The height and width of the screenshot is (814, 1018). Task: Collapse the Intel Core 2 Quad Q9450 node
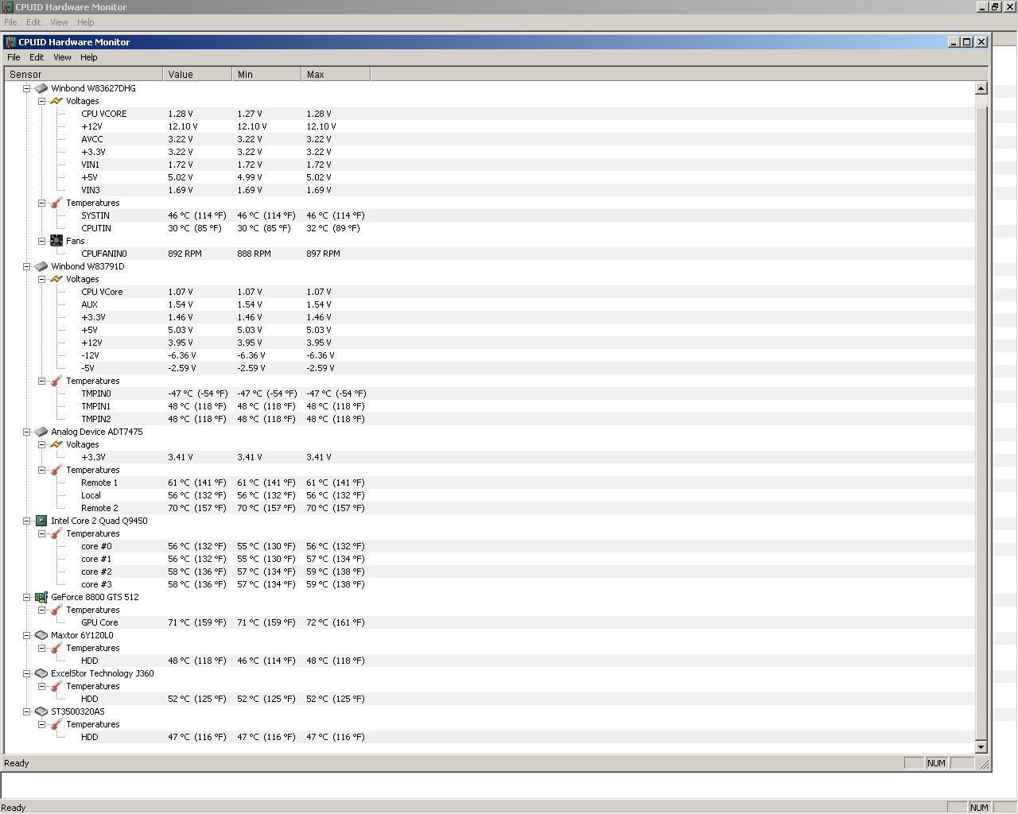[26, 521]
